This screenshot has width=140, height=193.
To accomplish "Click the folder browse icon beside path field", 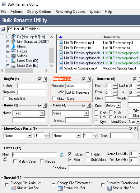I will 3,29.
